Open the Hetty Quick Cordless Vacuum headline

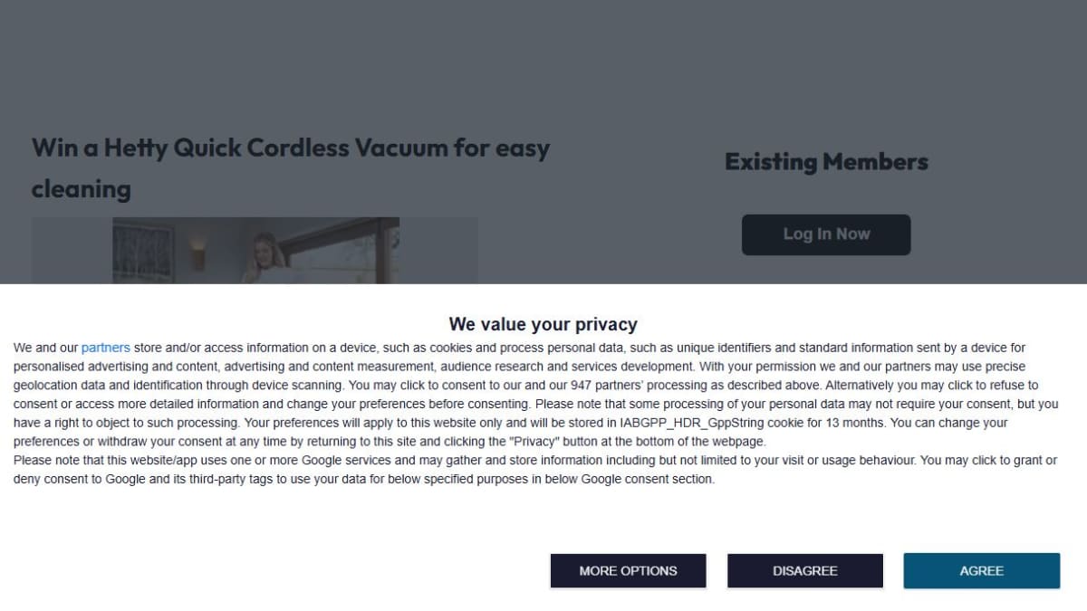pos(290,167)
